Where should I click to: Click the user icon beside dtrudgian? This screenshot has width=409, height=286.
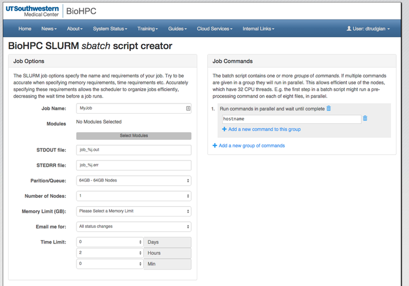[349, 29]
